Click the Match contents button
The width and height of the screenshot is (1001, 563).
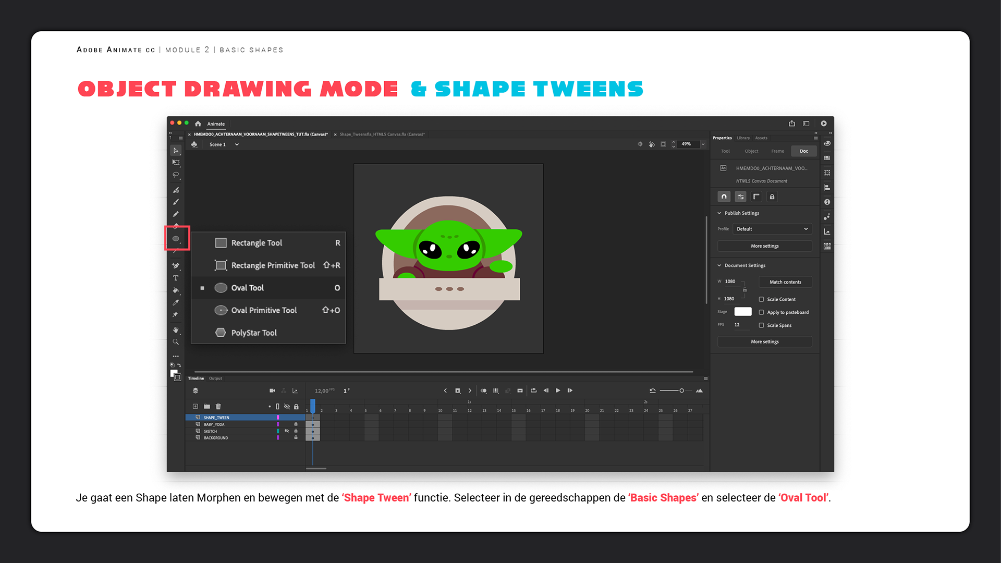785,282
